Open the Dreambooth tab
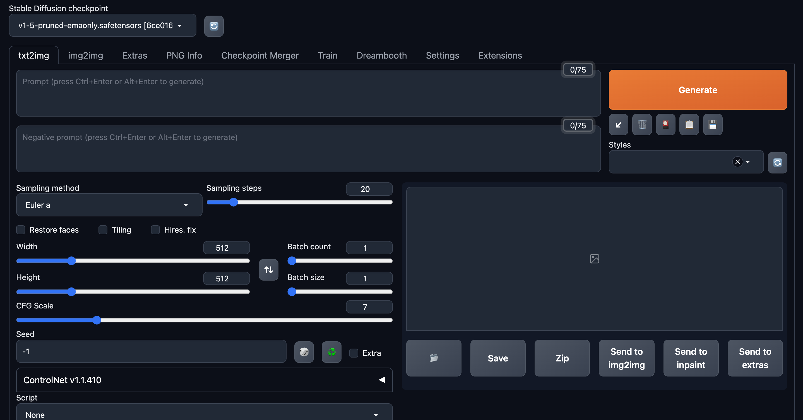The height and width of the screenshot is (420, 803). (381, 55)
